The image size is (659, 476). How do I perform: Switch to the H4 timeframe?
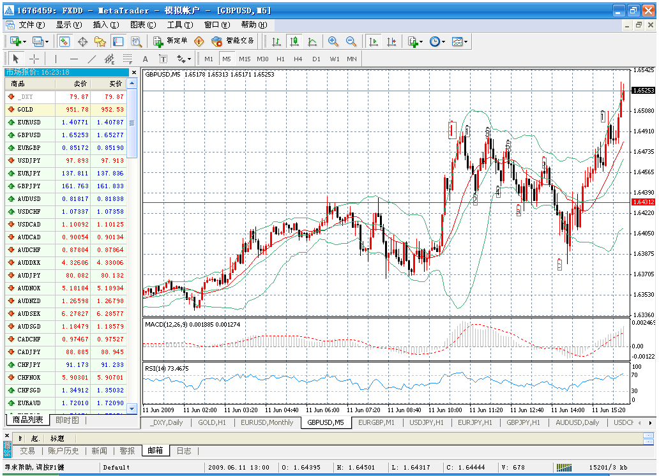298,59
